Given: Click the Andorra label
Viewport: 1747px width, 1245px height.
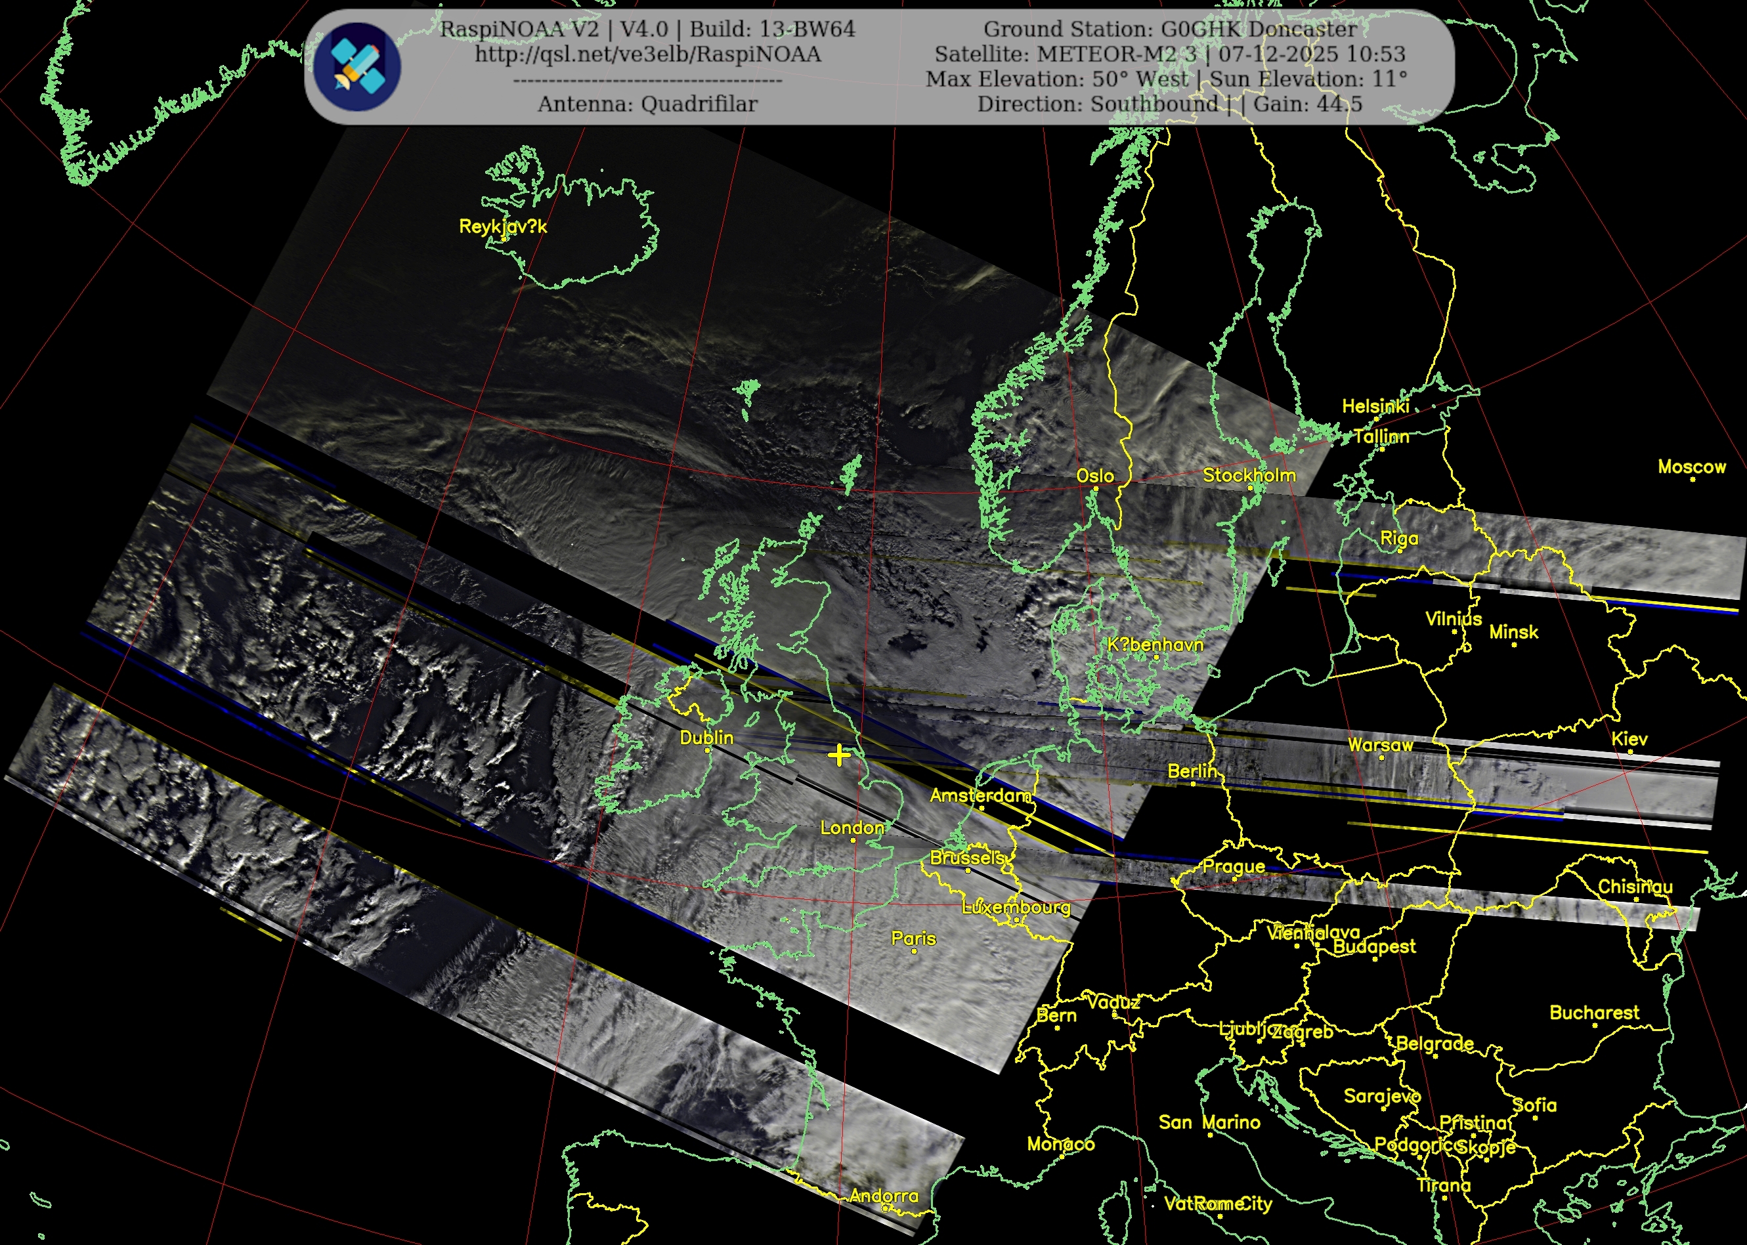Looking at the screenshot, I should (x=884, y=1195).
